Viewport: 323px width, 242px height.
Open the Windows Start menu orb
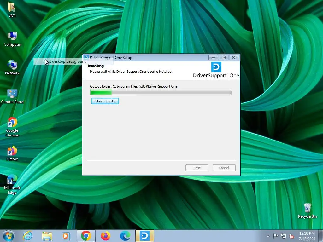click(9, 236)
